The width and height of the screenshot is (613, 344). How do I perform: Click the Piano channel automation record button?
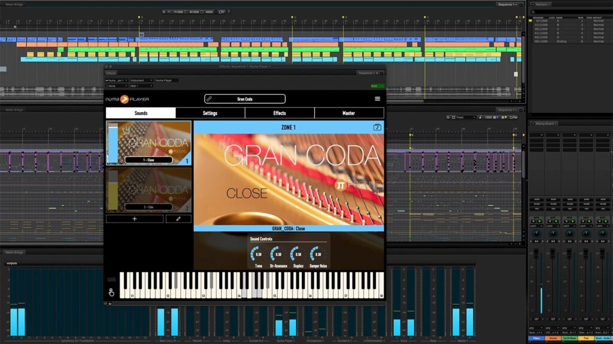pos(533,222)
